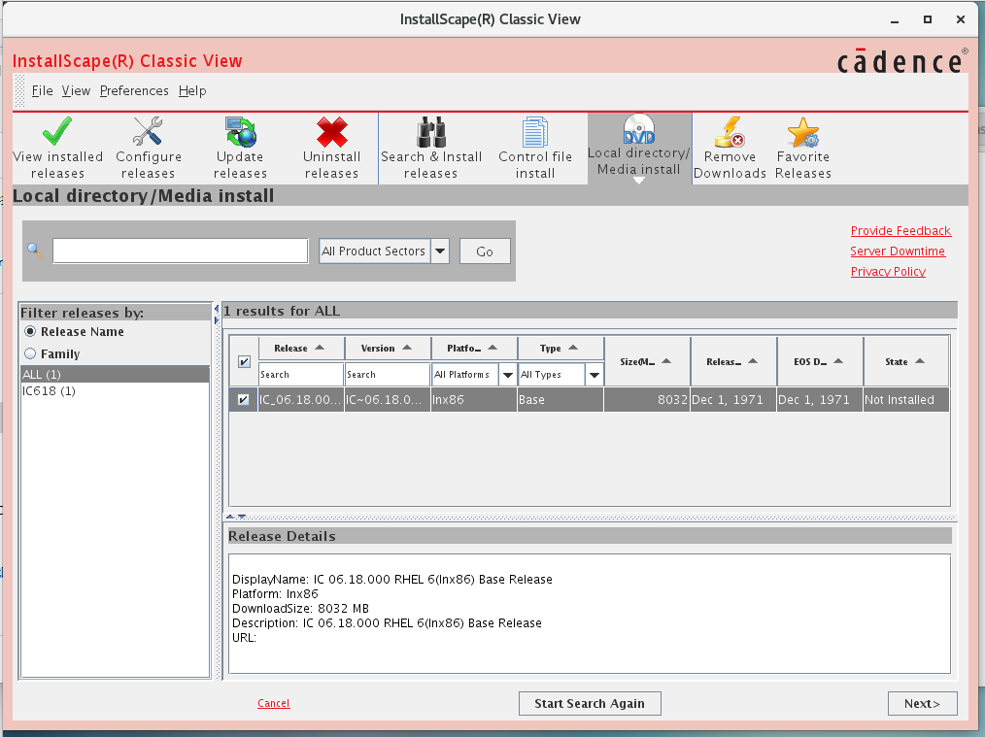Open the File menu
The width and height of the screenshot is (985, 737).
[x=42, y=91]
